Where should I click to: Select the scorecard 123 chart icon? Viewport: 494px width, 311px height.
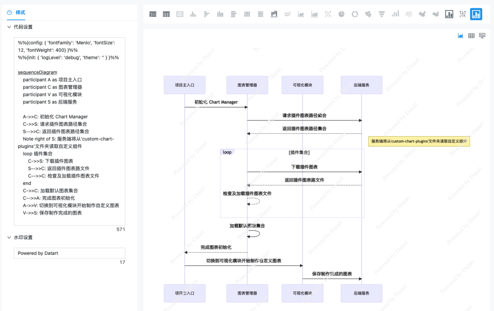pos(180,14)
